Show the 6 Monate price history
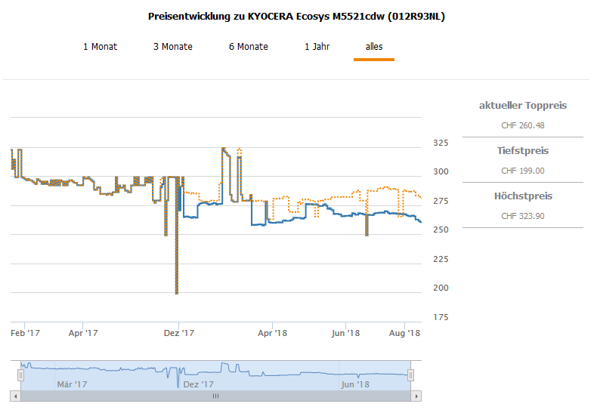 [x=248, y=47]
